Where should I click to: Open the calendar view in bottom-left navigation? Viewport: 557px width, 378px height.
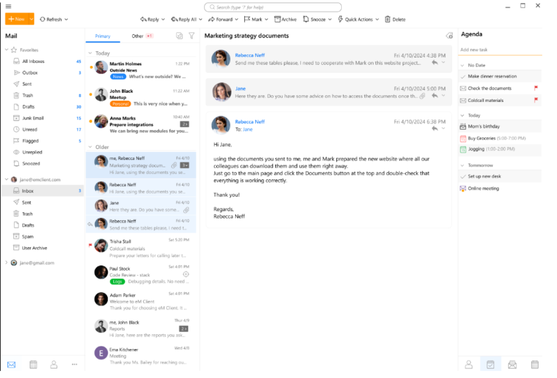pos(33,365)
